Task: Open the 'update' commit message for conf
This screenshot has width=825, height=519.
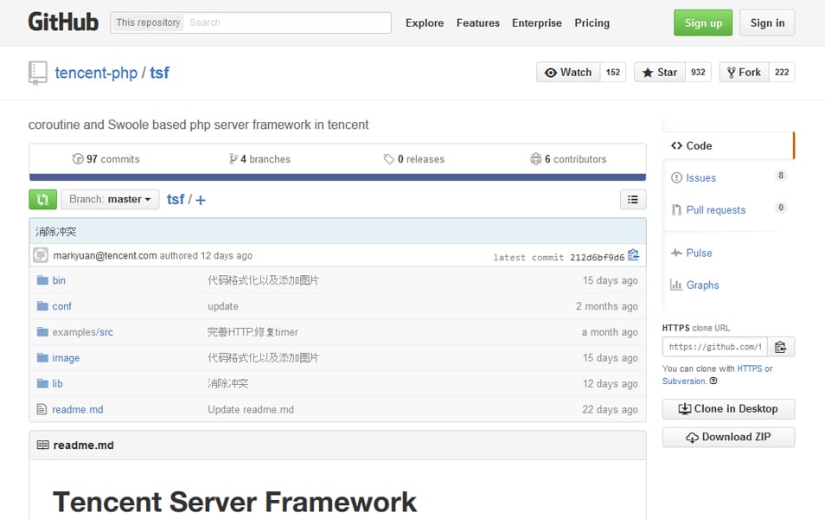Action: (x=223, y=306)
